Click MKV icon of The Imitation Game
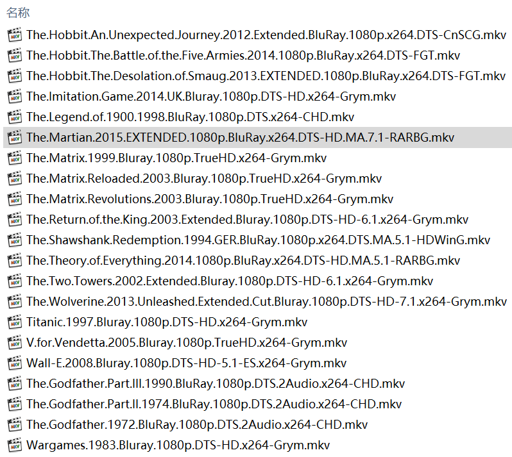The image size is (512, 457). coord(15,97)
